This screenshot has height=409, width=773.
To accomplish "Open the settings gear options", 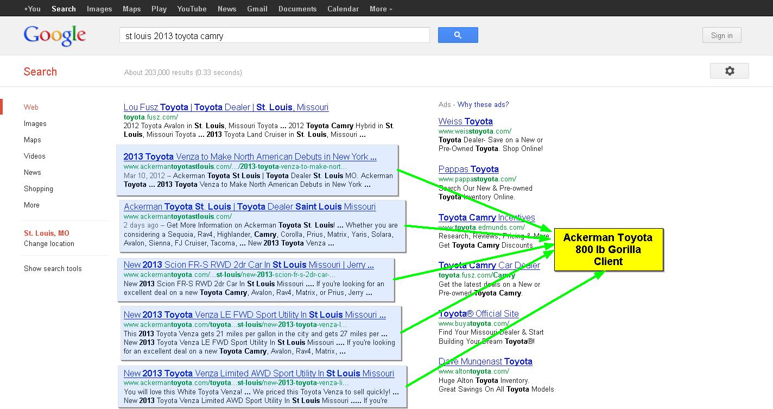I will coord(729,71).
